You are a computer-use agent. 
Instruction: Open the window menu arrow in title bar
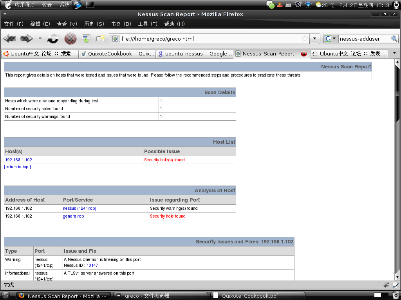(x=5, y=14)
